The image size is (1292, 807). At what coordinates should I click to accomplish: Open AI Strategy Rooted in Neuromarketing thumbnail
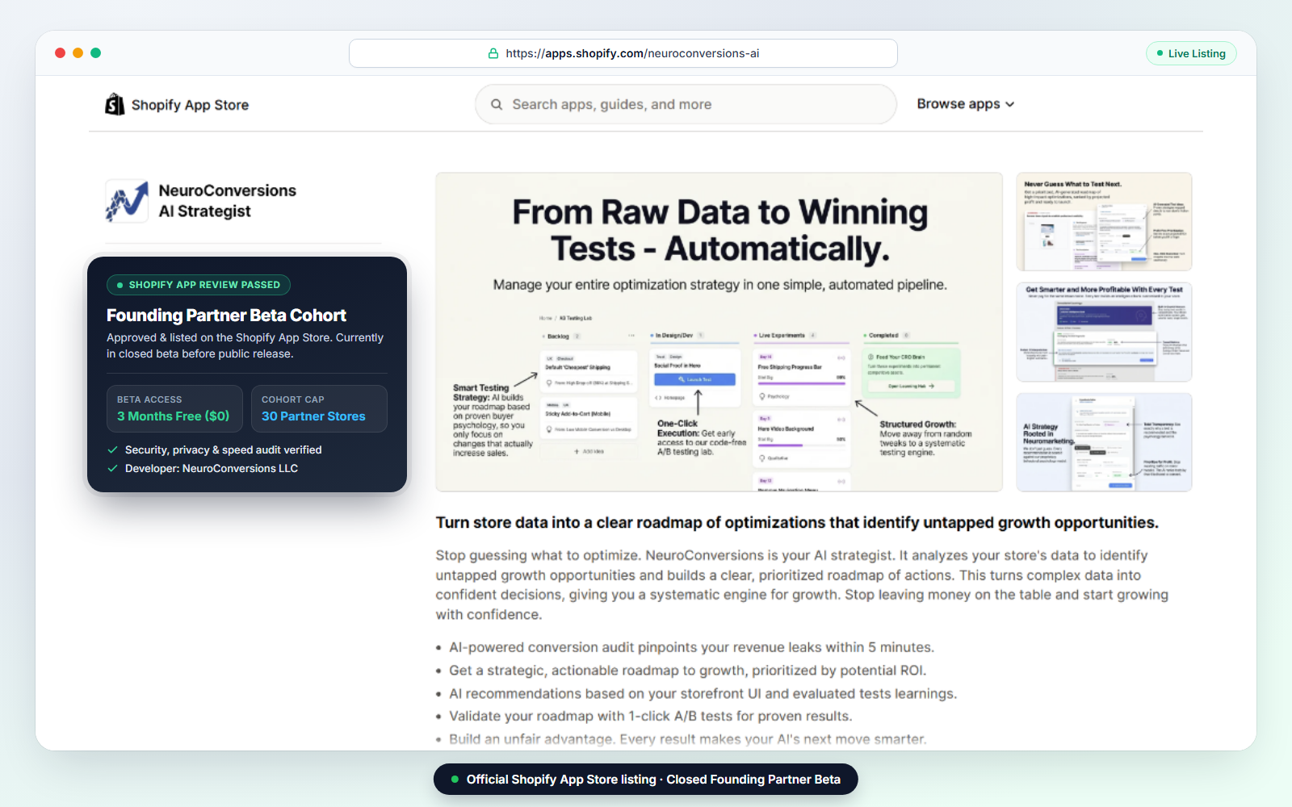coord(1104,442)
